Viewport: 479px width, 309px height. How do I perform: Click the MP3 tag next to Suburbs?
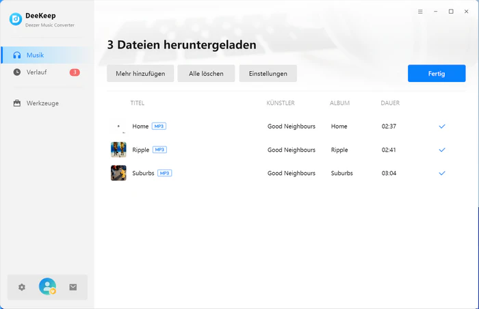pos(164,173)
